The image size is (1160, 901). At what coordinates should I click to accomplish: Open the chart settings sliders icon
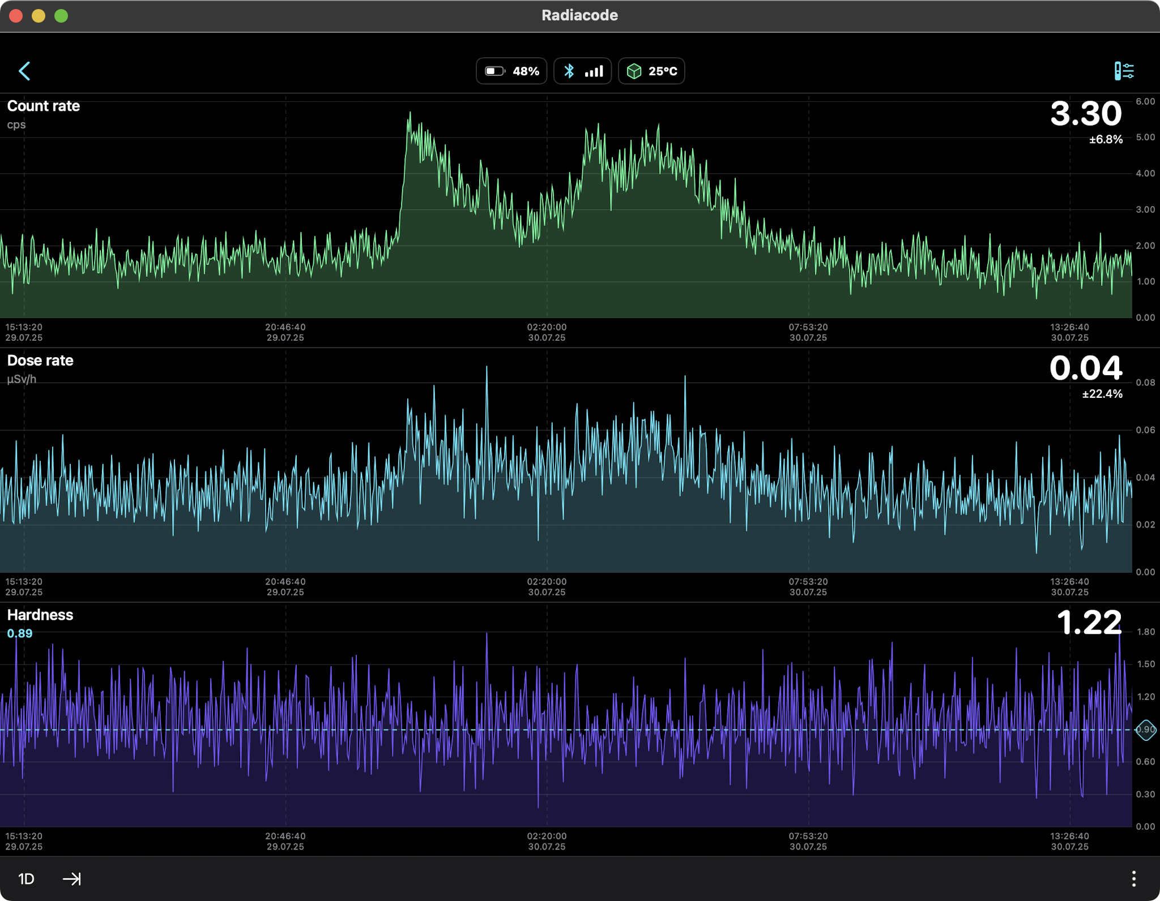click(1124, 71)
